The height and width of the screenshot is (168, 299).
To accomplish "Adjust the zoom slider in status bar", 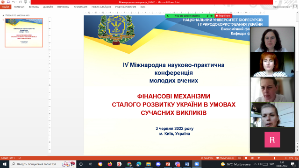I will (x=275, y=158).
